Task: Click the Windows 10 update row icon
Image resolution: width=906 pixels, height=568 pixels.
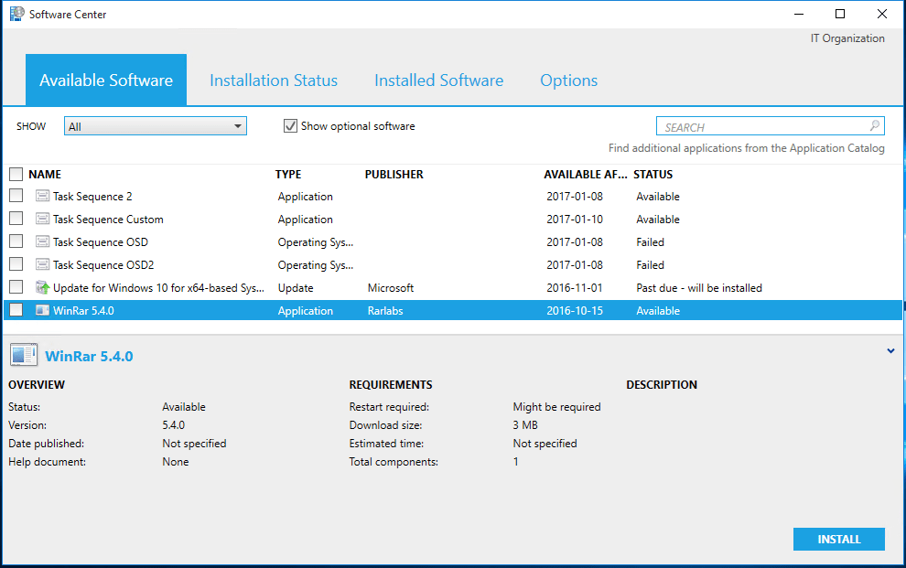Action: click(42, 287)
